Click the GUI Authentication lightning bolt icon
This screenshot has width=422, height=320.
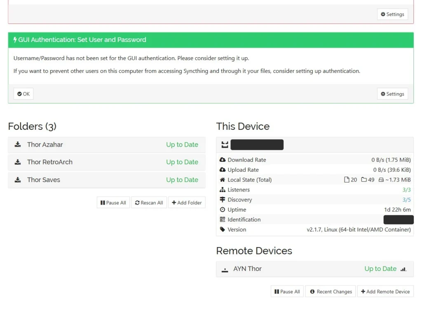15,40
